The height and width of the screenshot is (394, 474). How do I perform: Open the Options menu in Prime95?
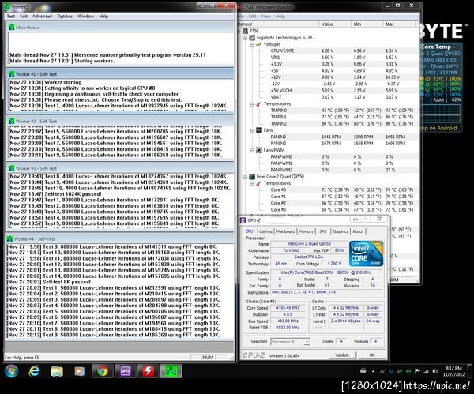[65, 17]
